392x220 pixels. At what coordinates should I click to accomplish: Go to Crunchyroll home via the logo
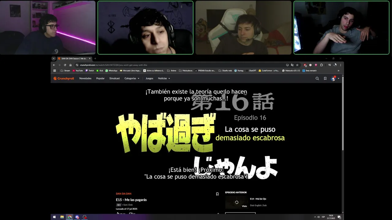point(64,79)
